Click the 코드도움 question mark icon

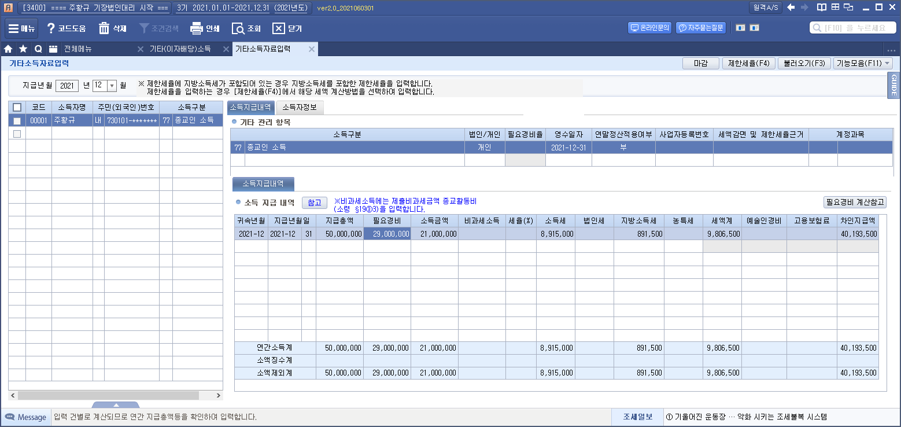click(x=51, y=28)
